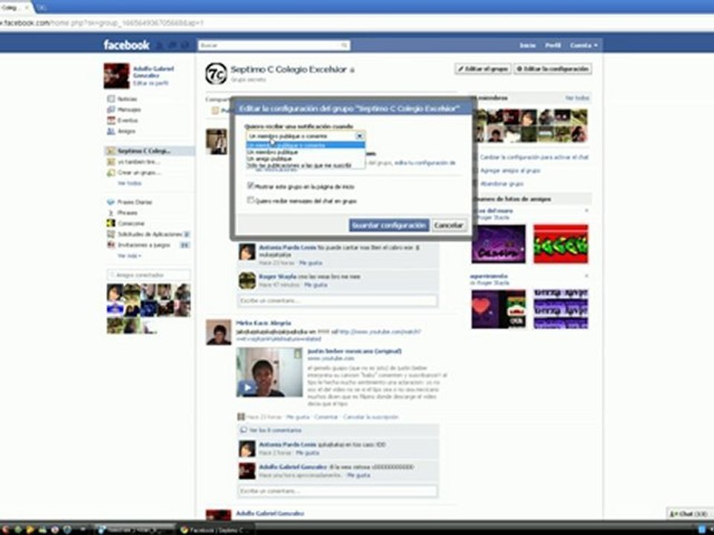This screenshot has height=535, width=714.
Task: Play the Justin Bieber video thumbnail
Action: 269,372
